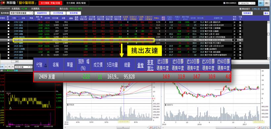Click the 297 input field

coord(15,62)
